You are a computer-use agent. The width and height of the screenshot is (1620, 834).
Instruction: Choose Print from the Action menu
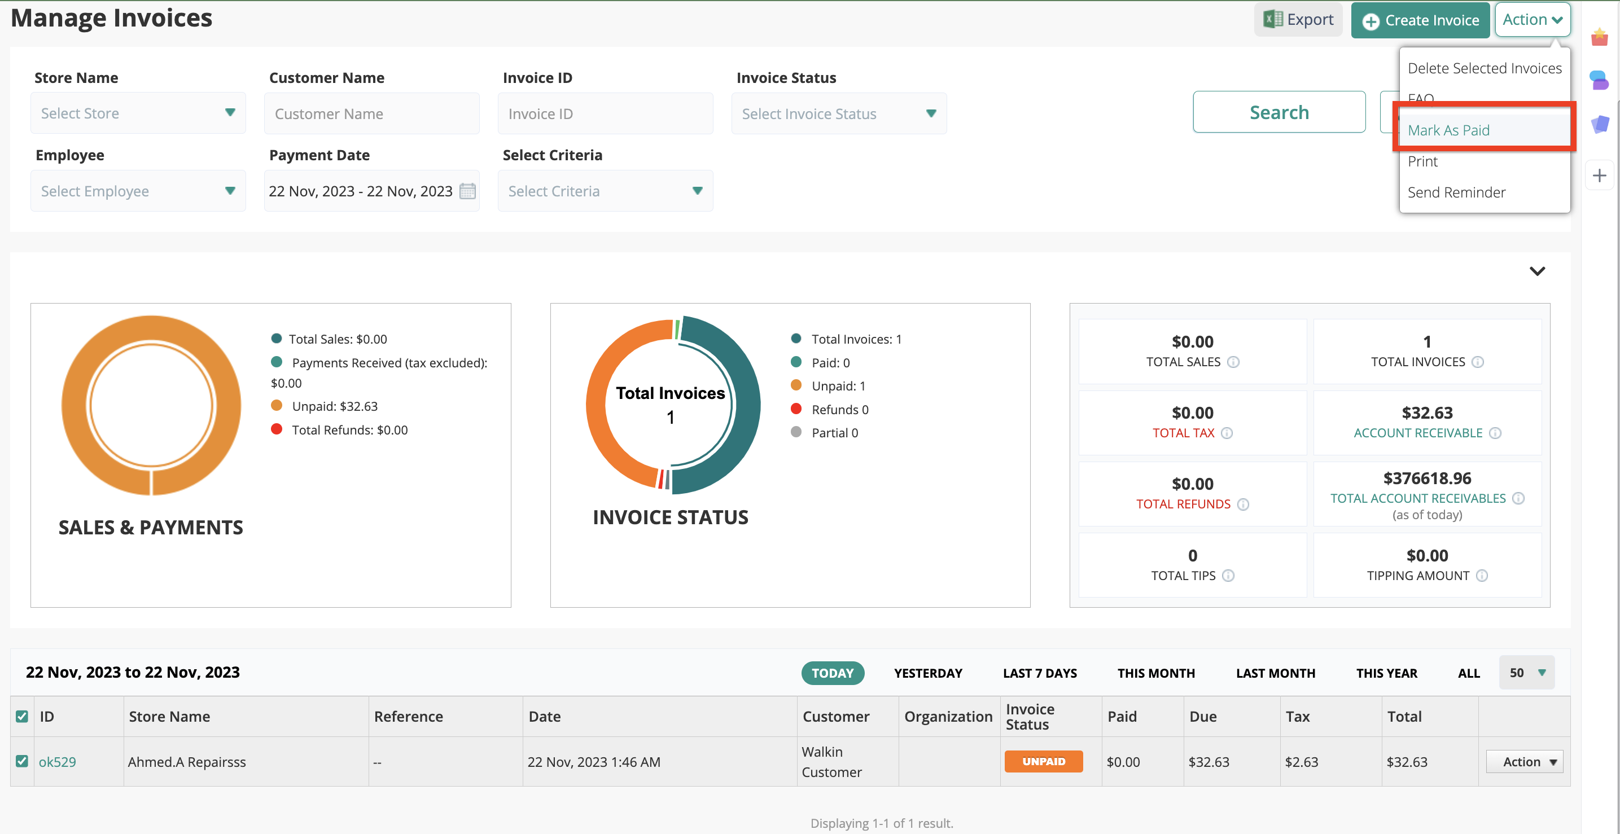coord(1484,161)
